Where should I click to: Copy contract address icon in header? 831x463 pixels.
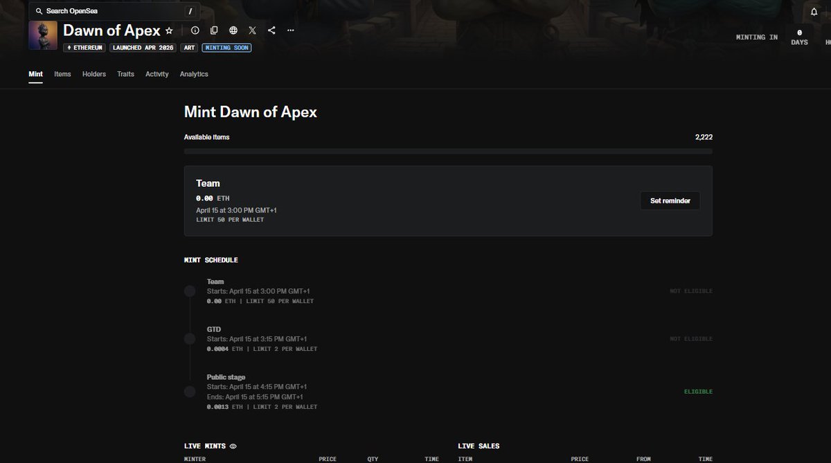coord(214,30)
